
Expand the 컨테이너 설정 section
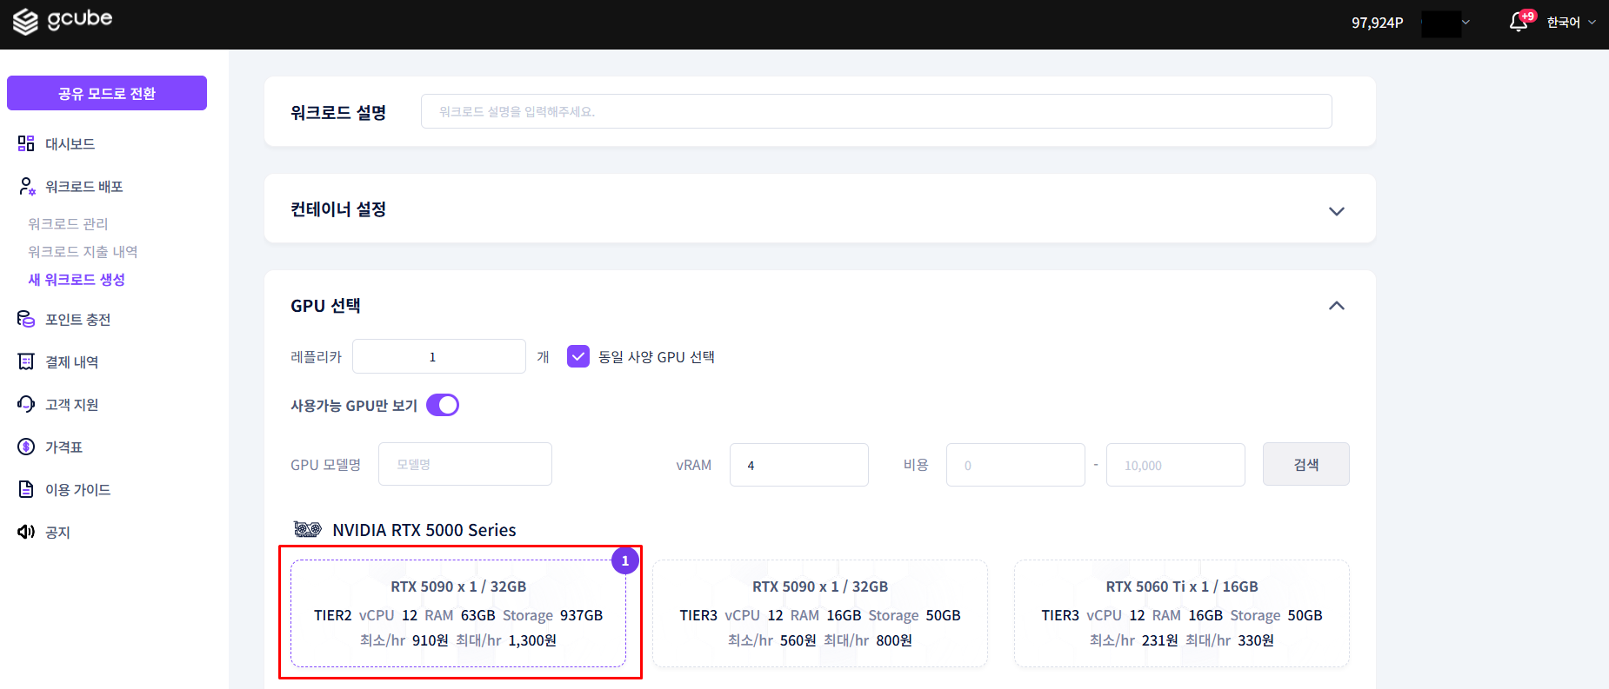point(1337,210)
